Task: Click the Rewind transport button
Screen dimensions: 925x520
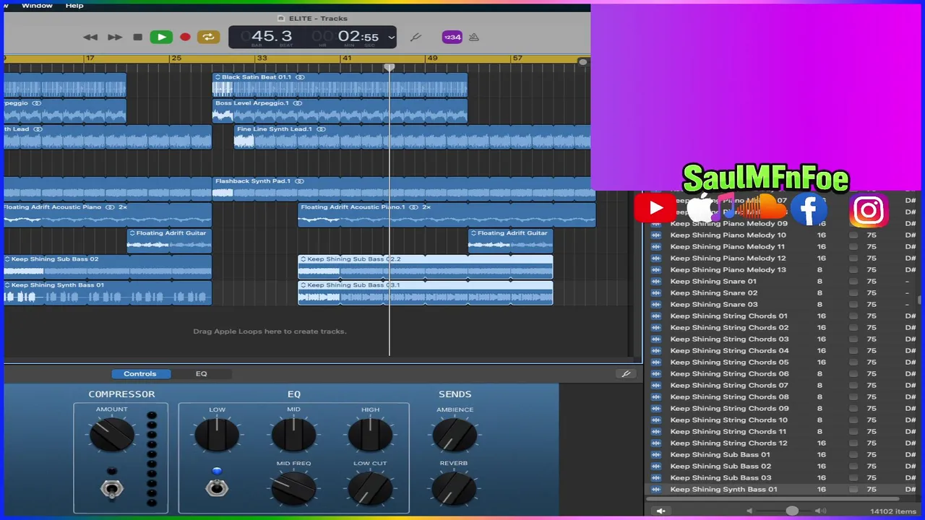Action: [90, 37]
